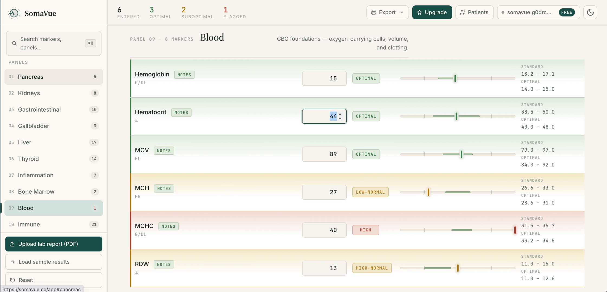Open MCV NOTES tag
This screenshot has width=607, height=292.
[x=164, y=151]
